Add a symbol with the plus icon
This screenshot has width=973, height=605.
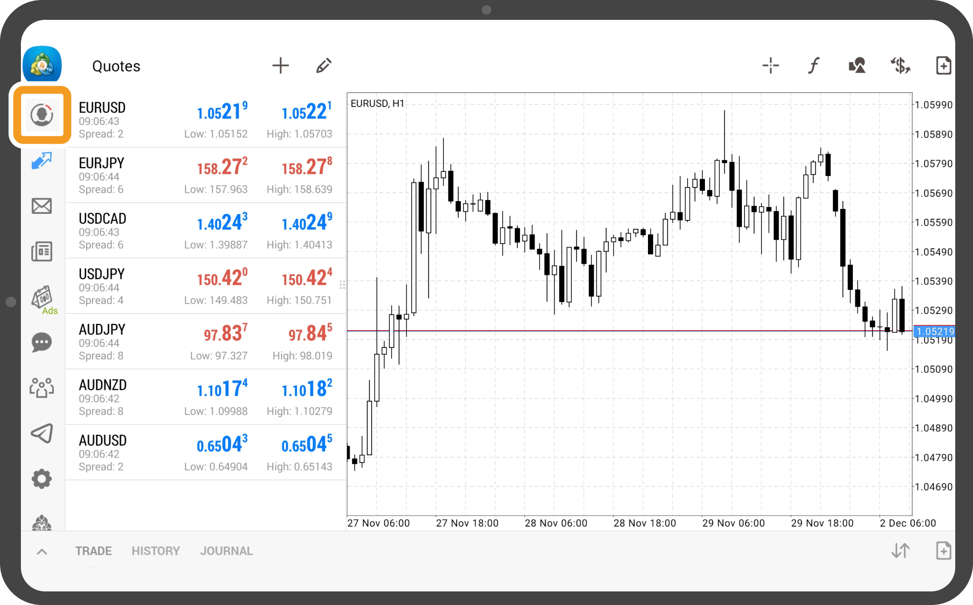coord(281,66)
